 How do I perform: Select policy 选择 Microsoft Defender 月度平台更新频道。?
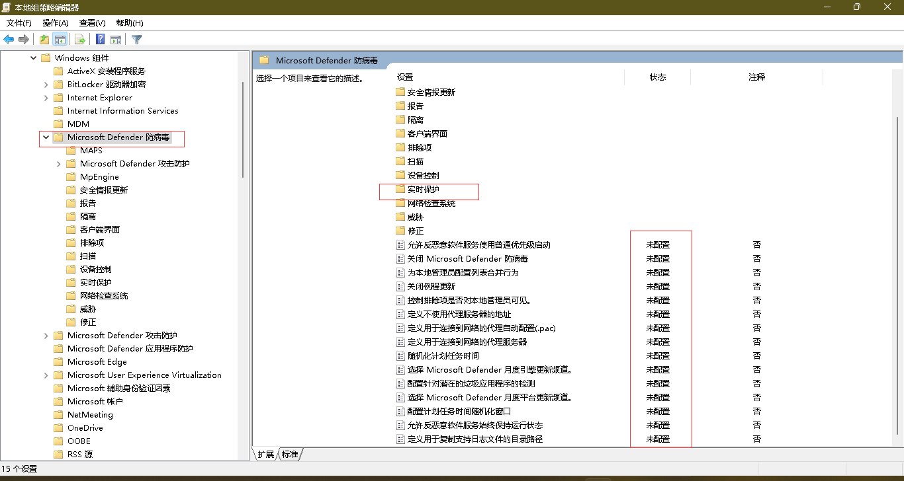click(x=490, y=397)
